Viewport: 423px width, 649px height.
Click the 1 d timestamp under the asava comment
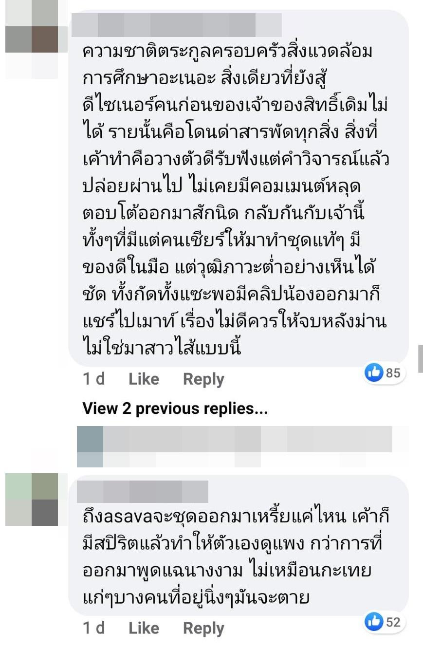pyautogui.click(x=94, y=629)
